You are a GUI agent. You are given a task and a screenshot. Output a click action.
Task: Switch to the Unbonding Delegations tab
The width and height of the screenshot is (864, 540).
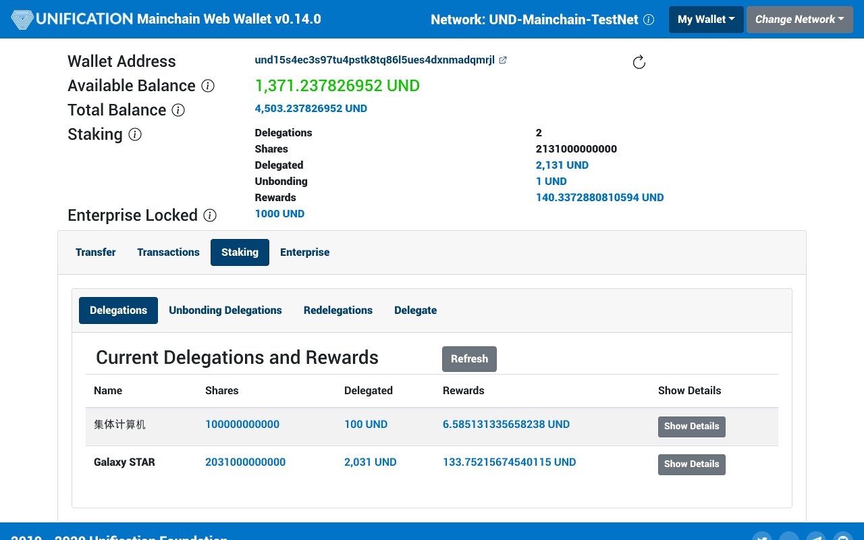pyautogui.click(x=225, y=310)
